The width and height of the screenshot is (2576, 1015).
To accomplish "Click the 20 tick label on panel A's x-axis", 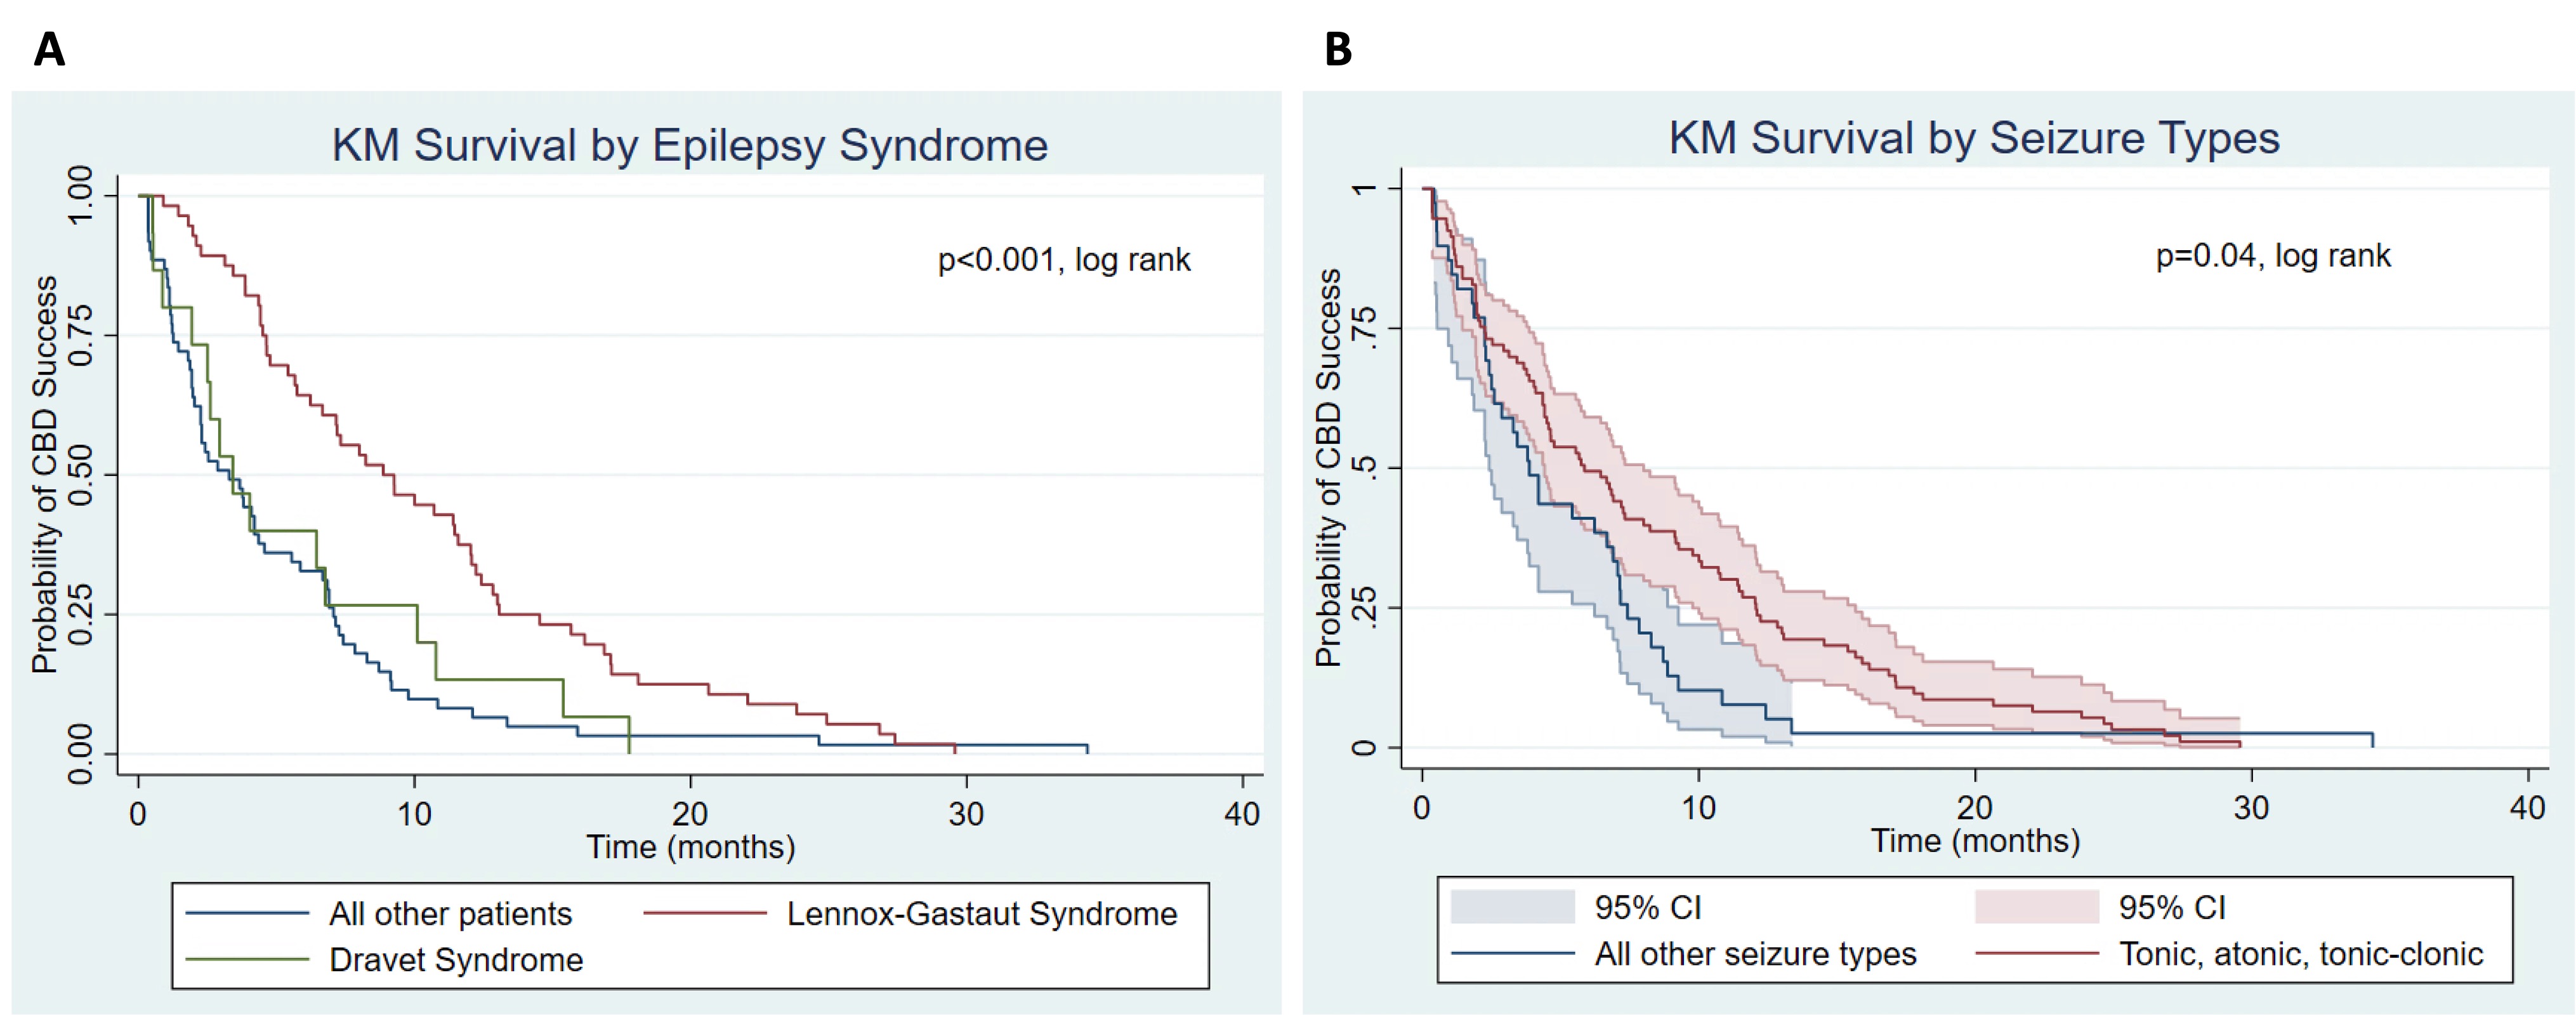I will point(690,814).
